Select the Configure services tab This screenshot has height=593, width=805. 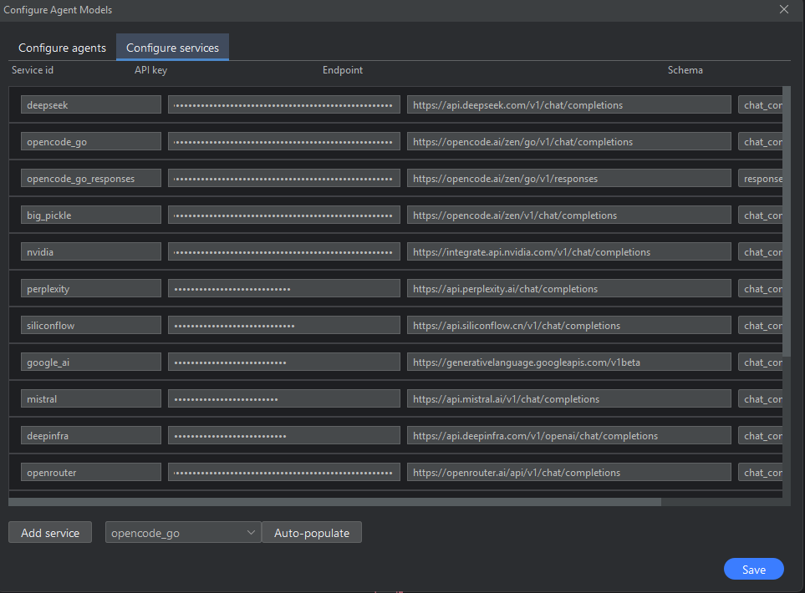[172, 48]
